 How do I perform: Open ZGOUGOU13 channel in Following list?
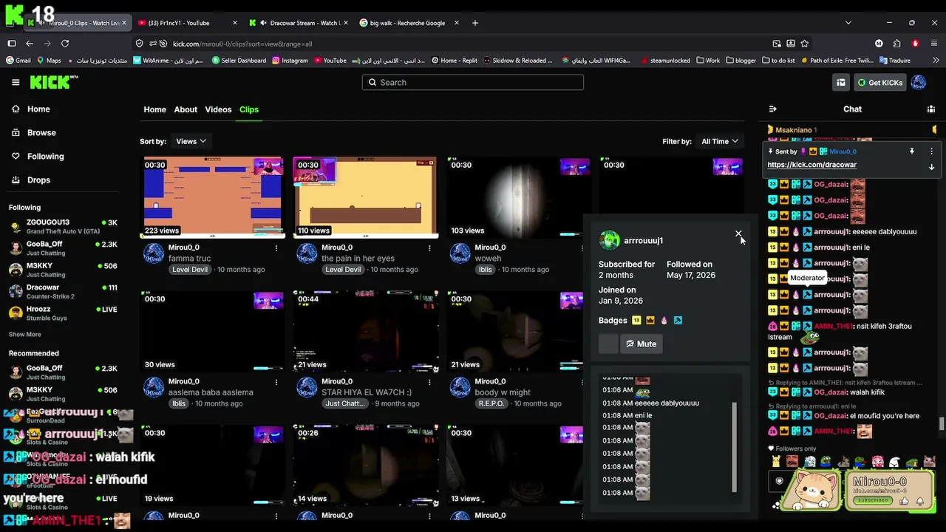[x=63, y=226]
